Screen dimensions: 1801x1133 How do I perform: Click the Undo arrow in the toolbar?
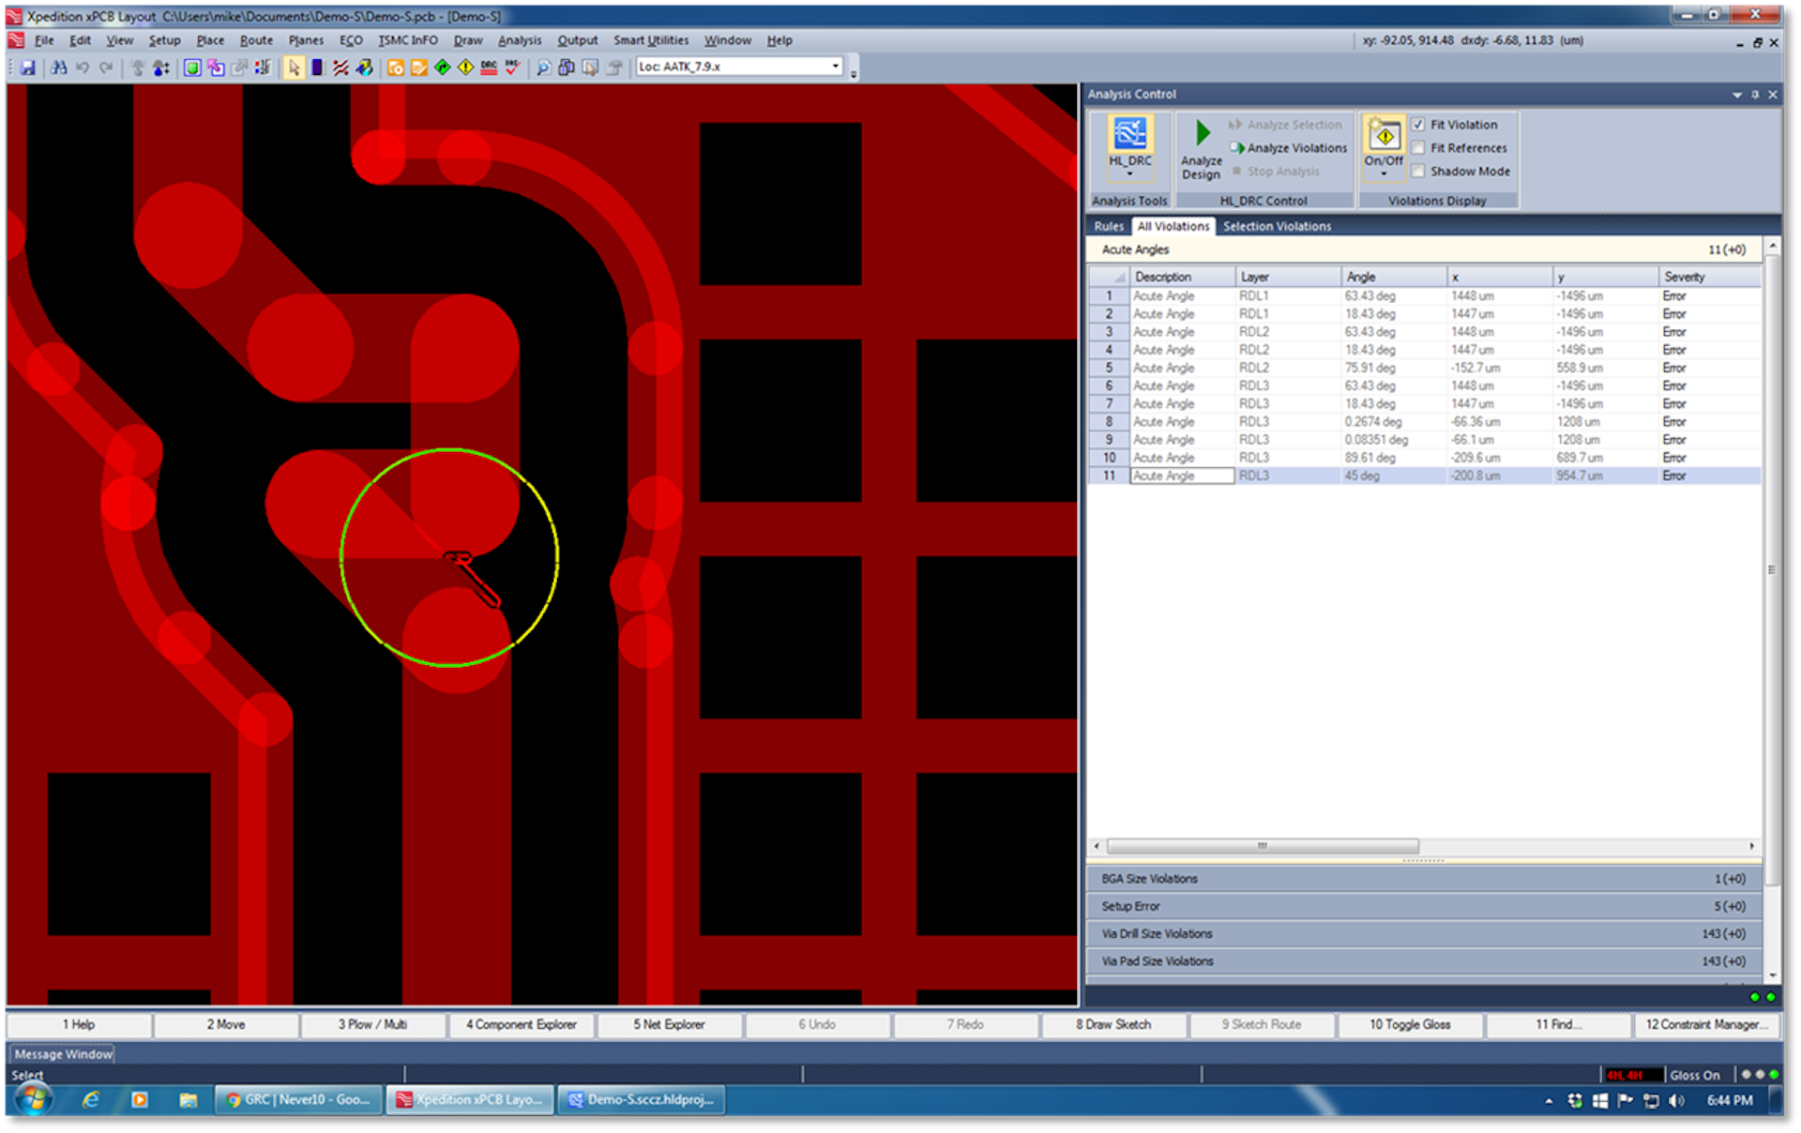pyautogui.click(x=83, y=67)
